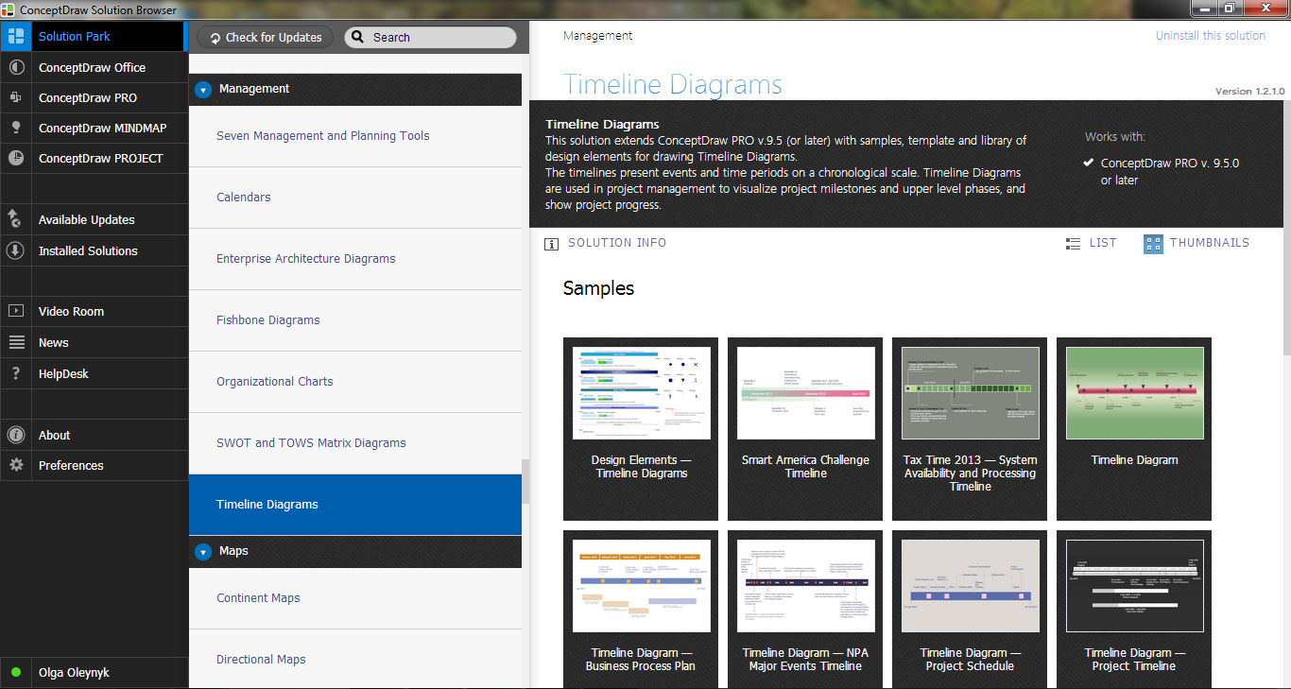
Task: Click the Installed Solutions download icon
Action: (15, 250)
